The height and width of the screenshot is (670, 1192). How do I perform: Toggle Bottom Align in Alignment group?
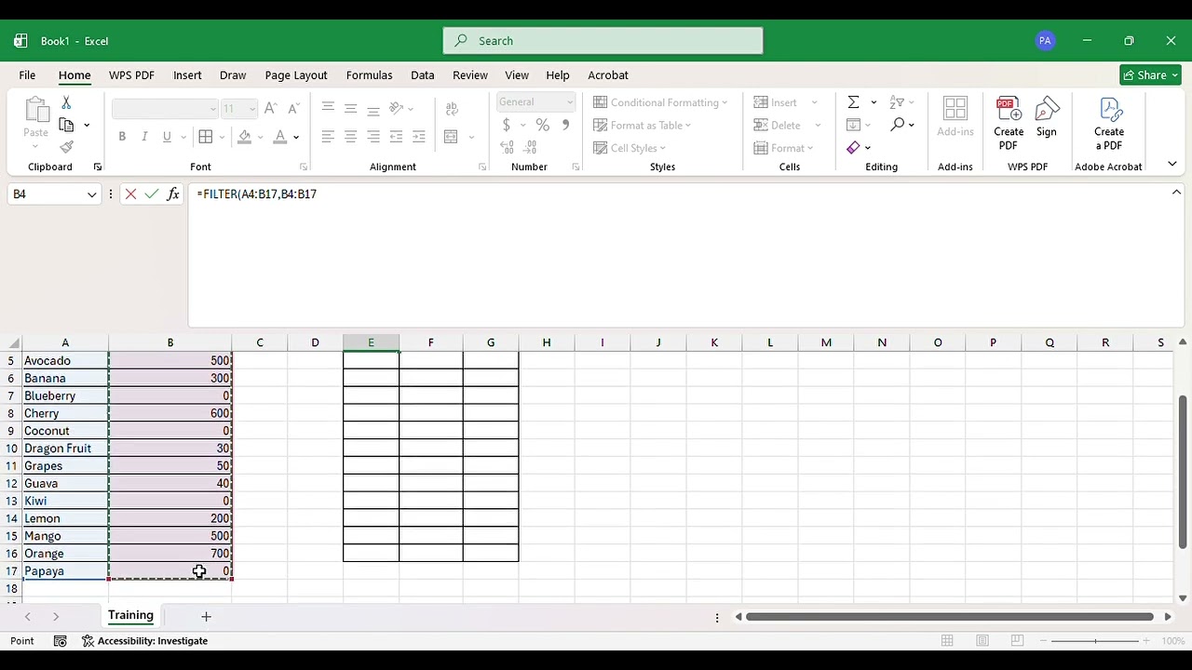372,109
